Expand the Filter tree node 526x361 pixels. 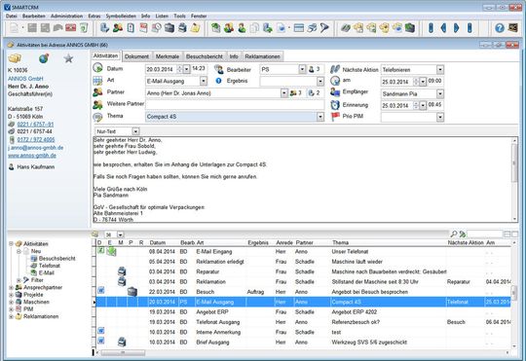coord(19,280)
